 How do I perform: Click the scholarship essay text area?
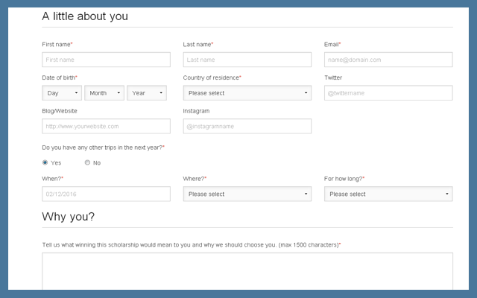[247, 272]
